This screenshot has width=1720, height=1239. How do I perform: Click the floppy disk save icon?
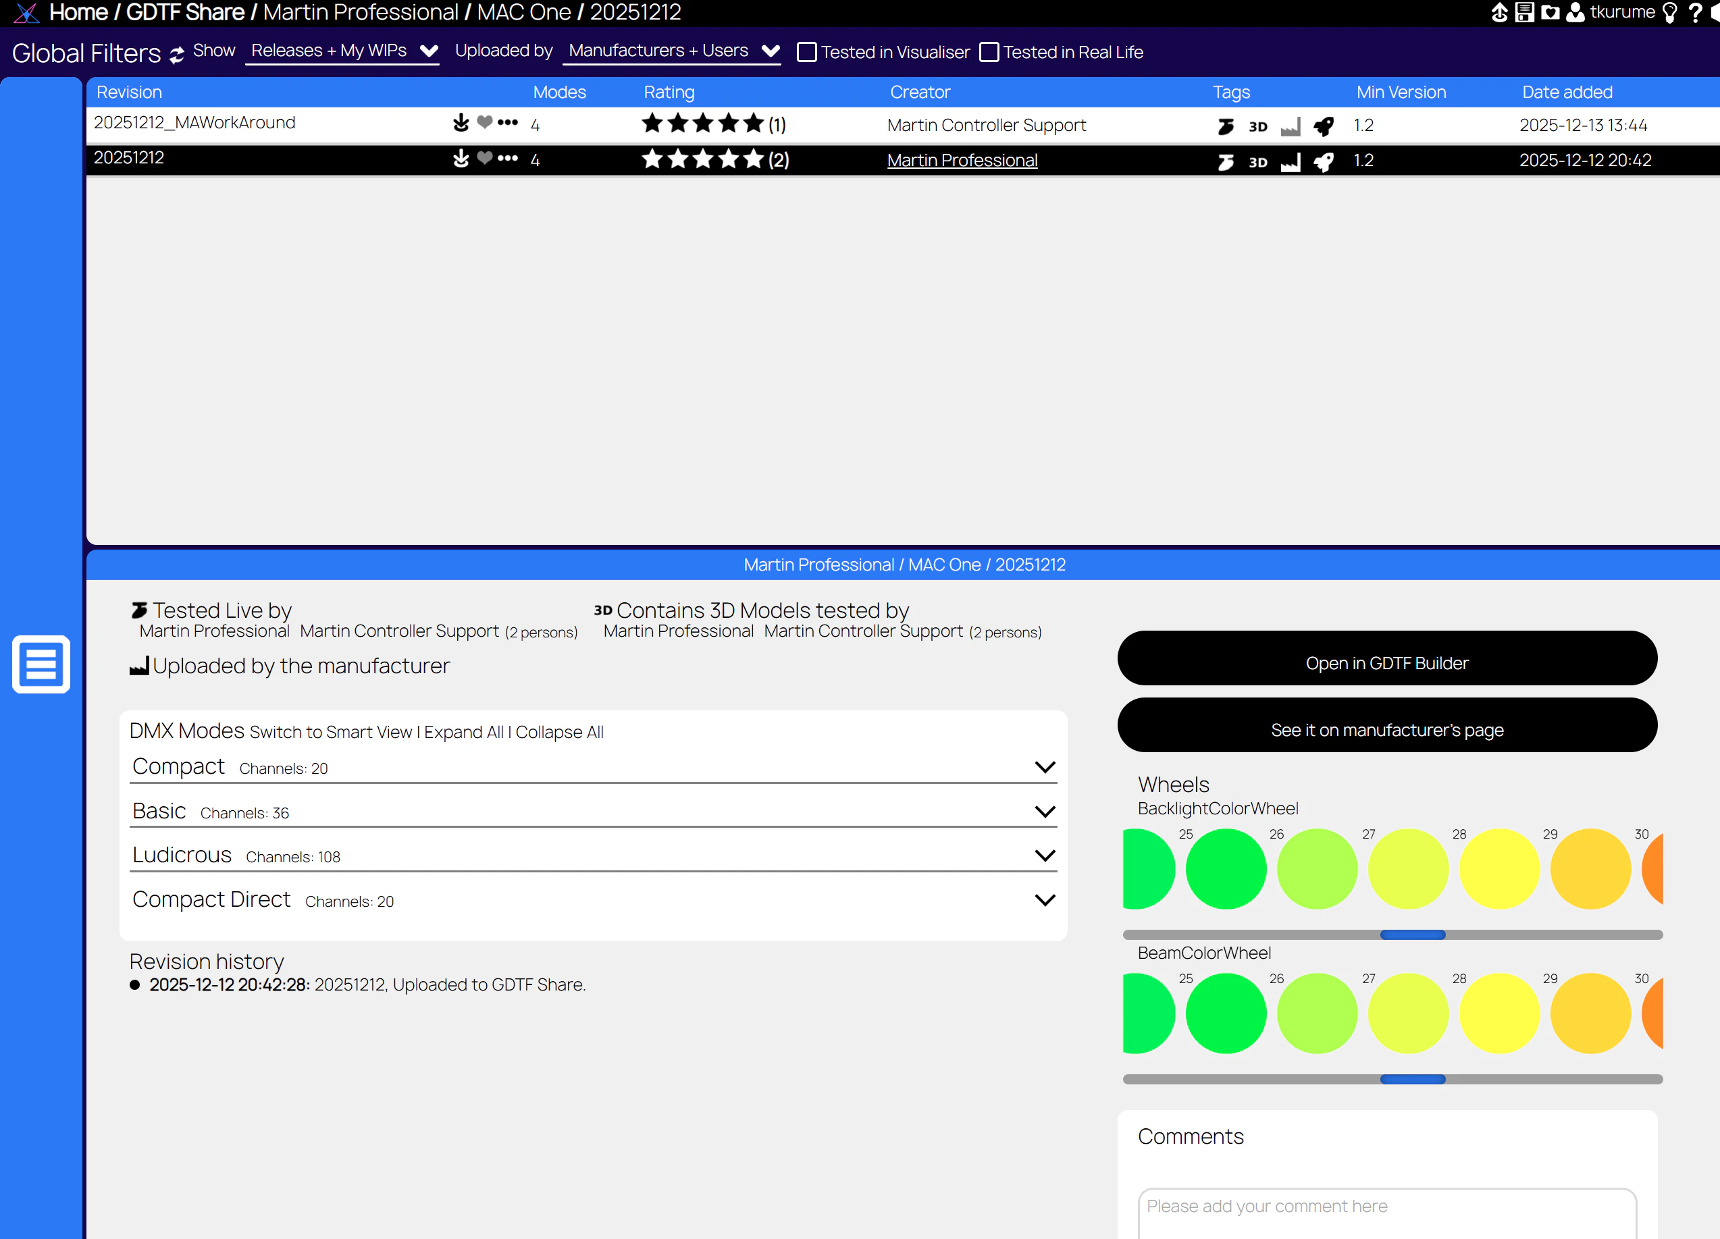1524,13
